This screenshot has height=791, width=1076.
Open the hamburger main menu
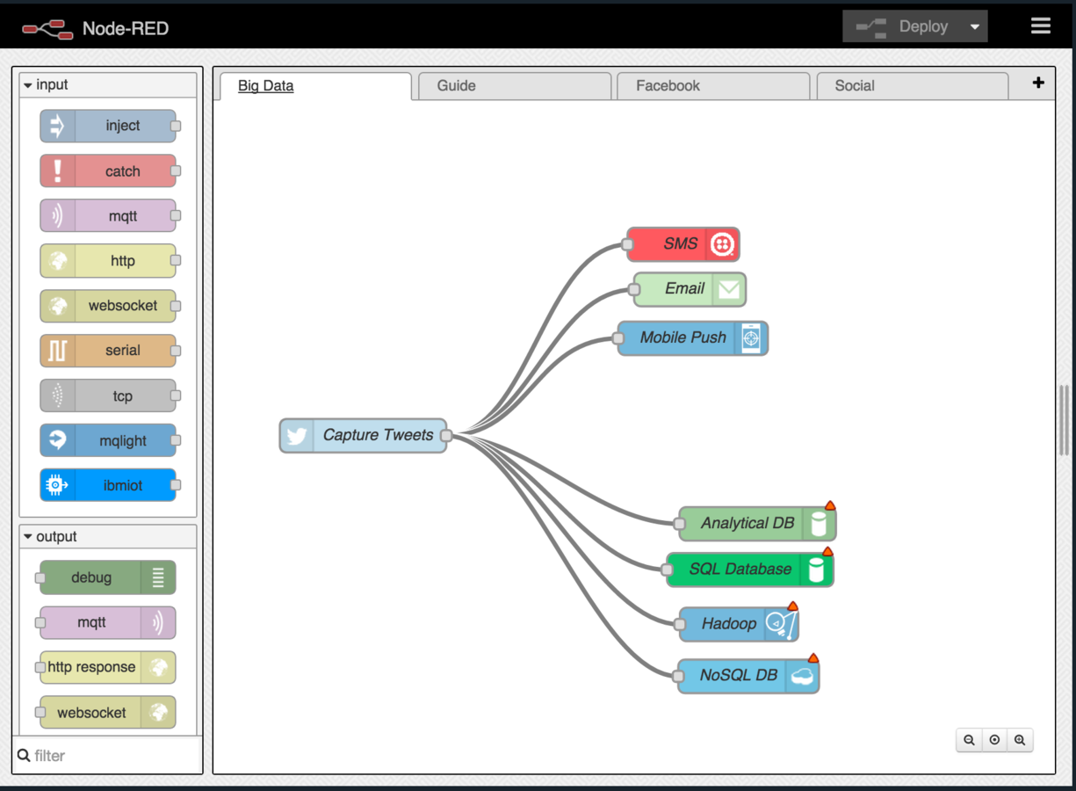point(1041,25)
